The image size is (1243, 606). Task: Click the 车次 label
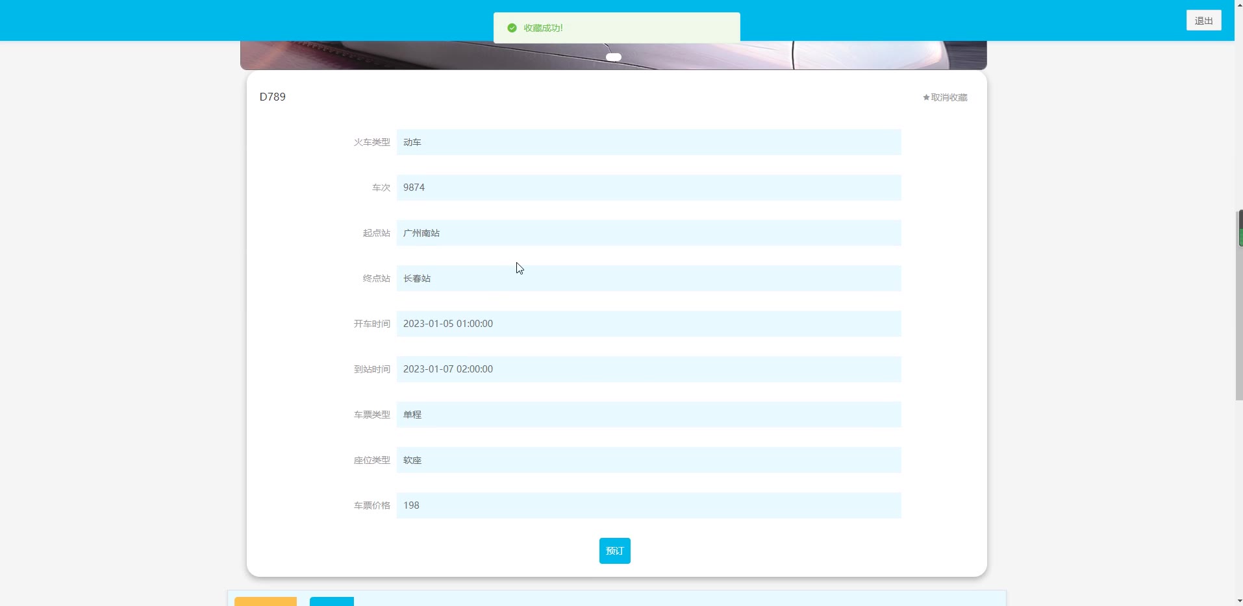pos(381,188)
